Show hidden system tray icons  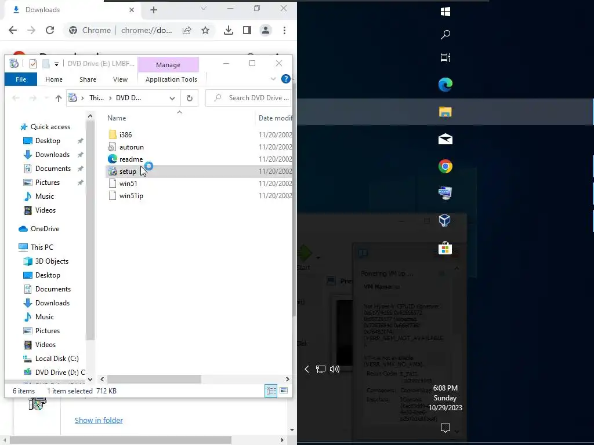click(307, 369)
